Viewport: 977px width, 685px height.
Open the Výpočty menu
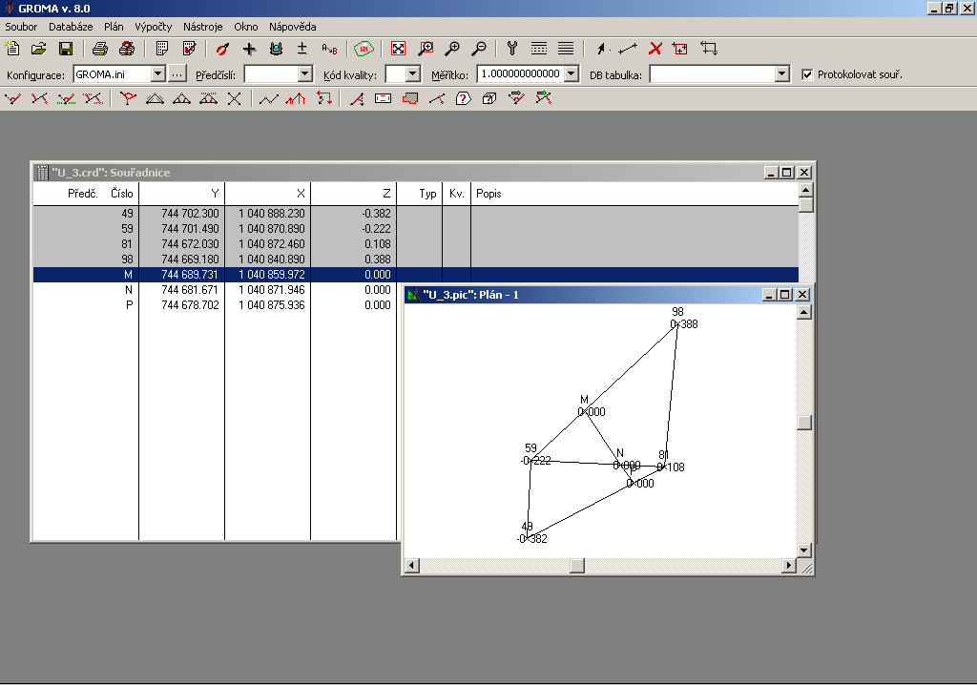coord(154,27)
